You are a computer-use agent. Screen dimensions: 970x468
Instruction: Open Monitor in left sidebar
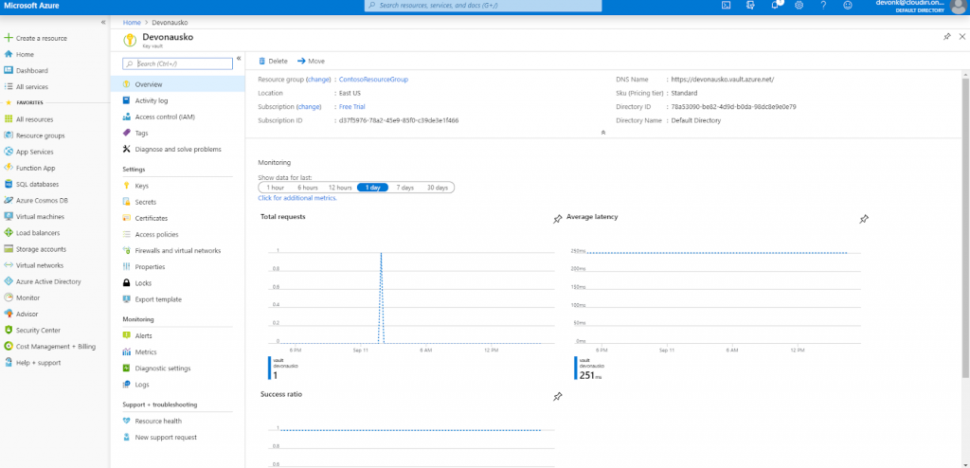pos(23,297)
